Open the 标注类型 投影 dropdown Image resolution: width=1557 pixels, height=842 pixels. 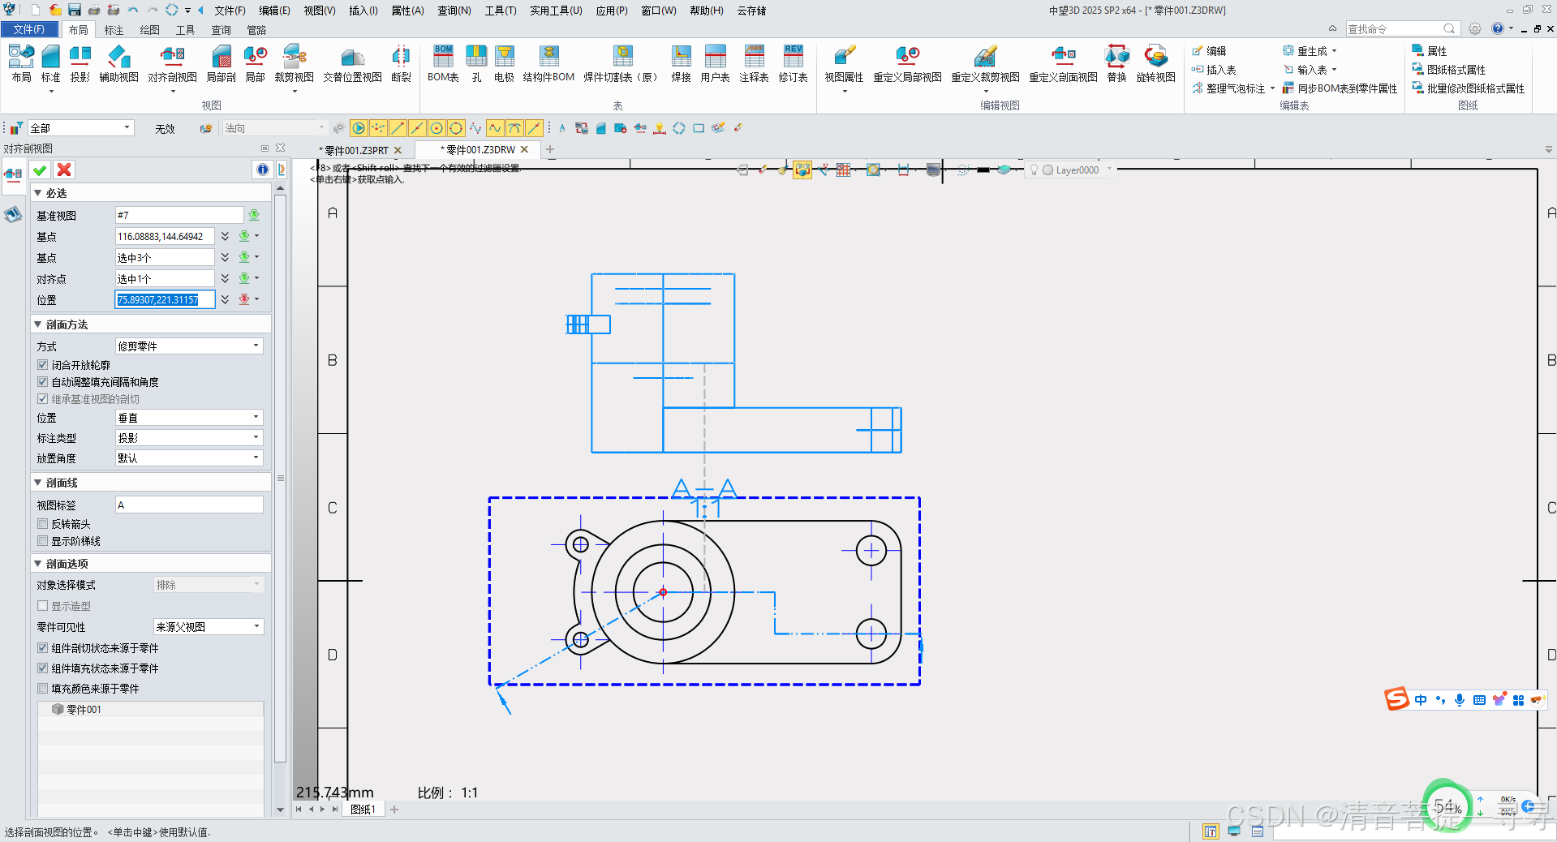[189, 438]
